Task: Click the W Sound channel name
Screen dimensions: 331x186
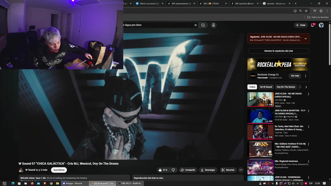Action: point(30,170)
